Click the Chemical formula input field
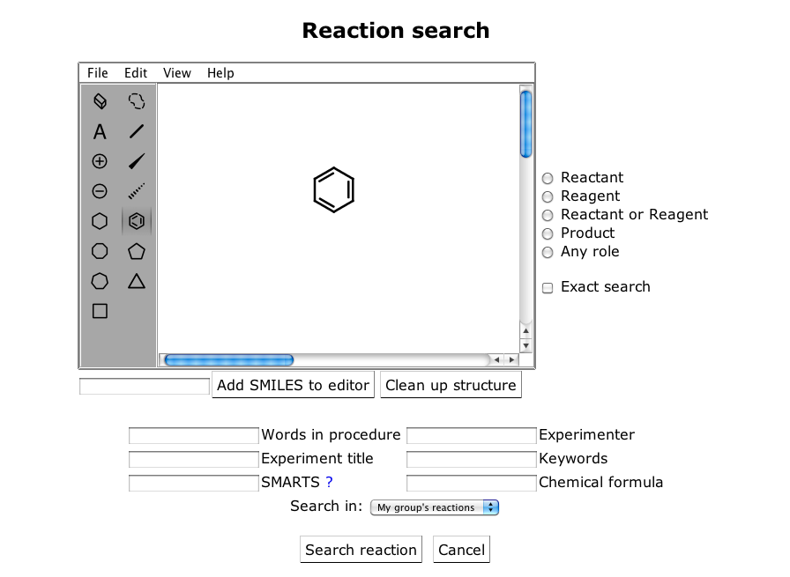This screenshot has width=790, height=577. [471, 483]
